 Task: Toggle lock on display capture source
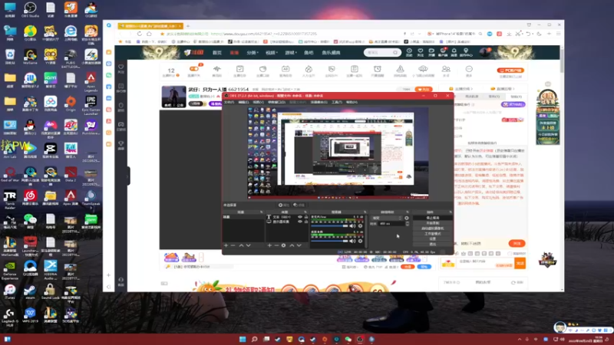coord(306,222)
